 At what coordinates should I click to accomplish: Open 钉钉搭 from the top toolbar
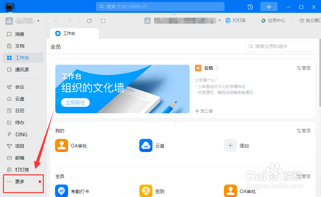click(x=236, y=21)
